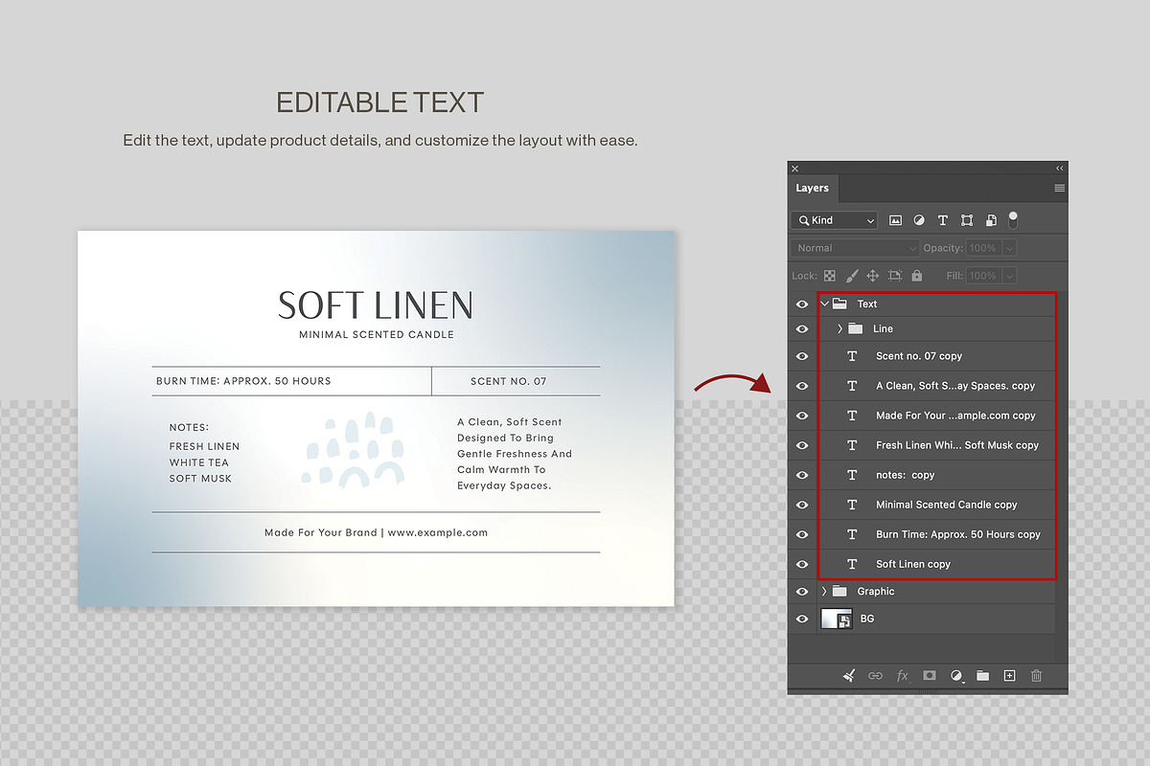The height and width of the screenshot is (766, 1150).
Task: Lock transparent pixels checkerboard icon
Action: [x=830, y=276]
